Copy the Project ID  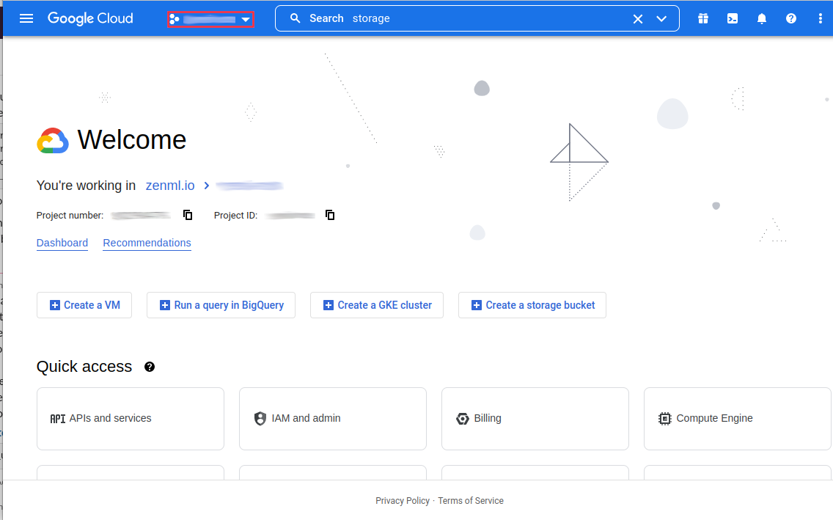click(330, 215)
